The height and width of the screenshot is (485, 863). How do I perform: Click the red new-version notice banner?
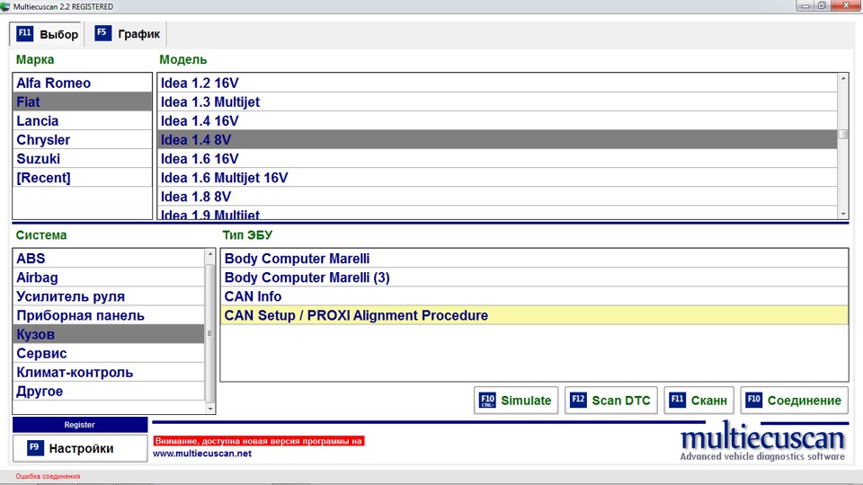tap(258, 441)
